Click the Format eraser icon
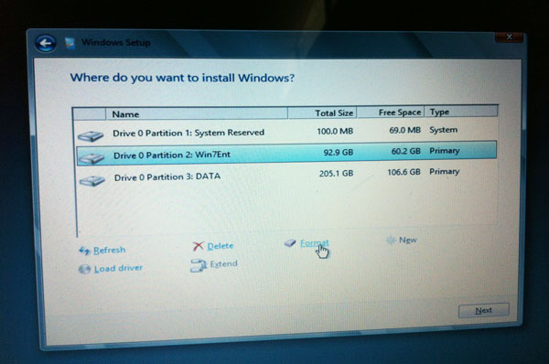Screen dimensions: 549x364 coord(290,242)
